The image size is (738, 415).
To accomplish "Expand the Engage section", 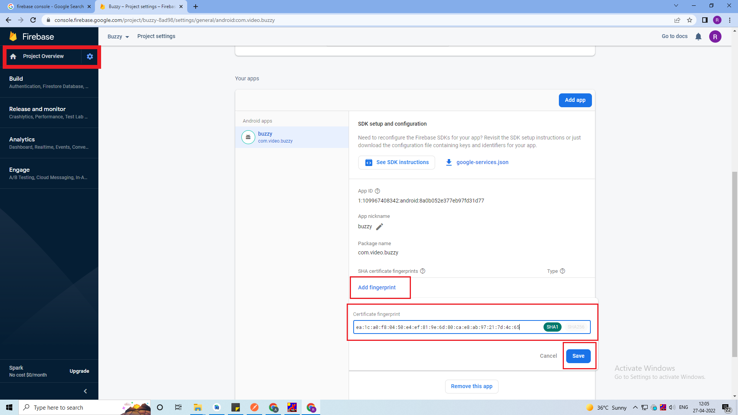I will click(49, 173).
